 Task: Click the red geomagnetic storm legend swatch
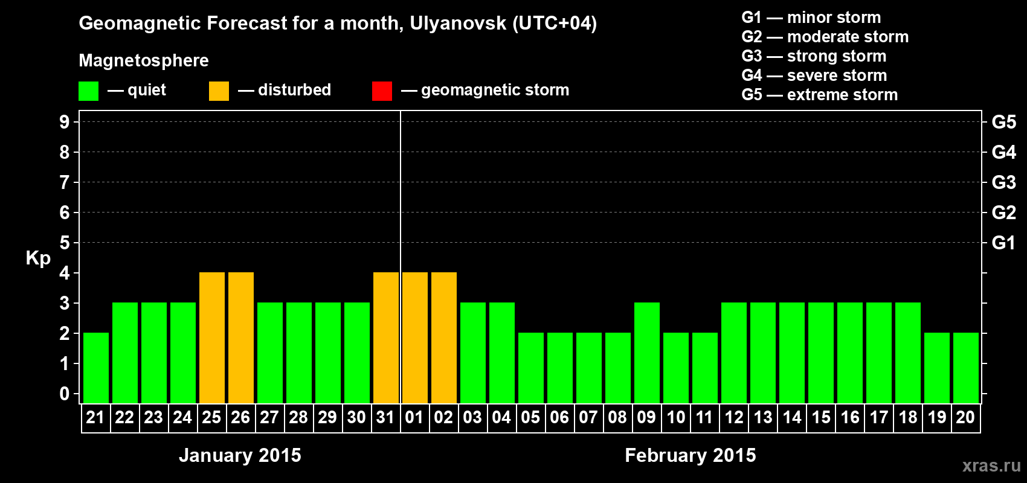click(382, 91)
